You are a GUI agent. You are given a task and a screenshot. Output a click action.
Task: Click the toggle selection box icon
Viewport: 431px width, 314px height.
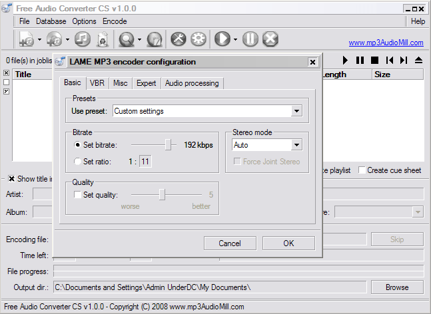pos(6,91)
